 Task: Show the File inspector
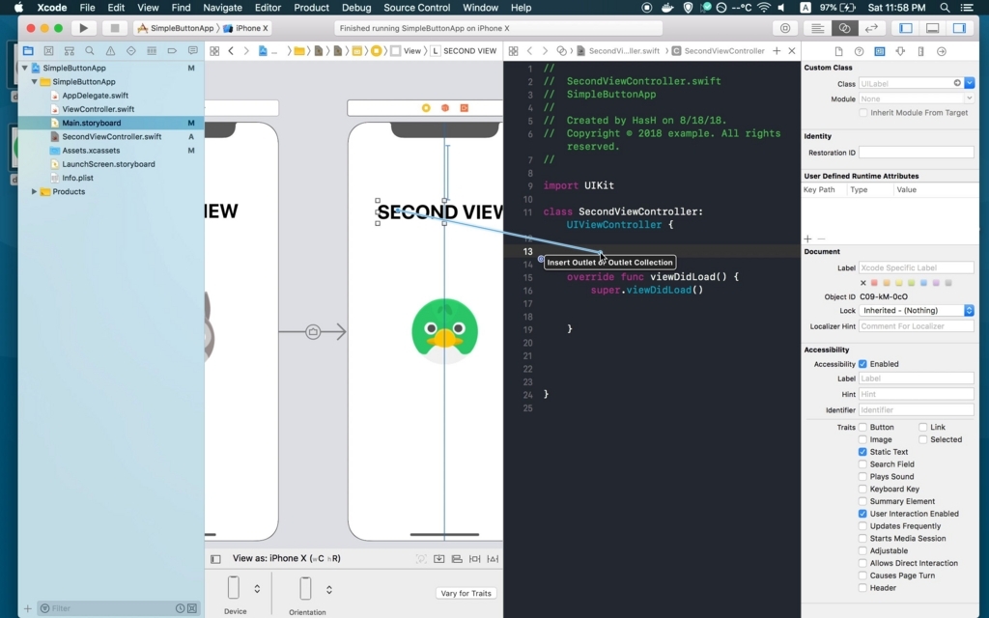pos(838,52)
